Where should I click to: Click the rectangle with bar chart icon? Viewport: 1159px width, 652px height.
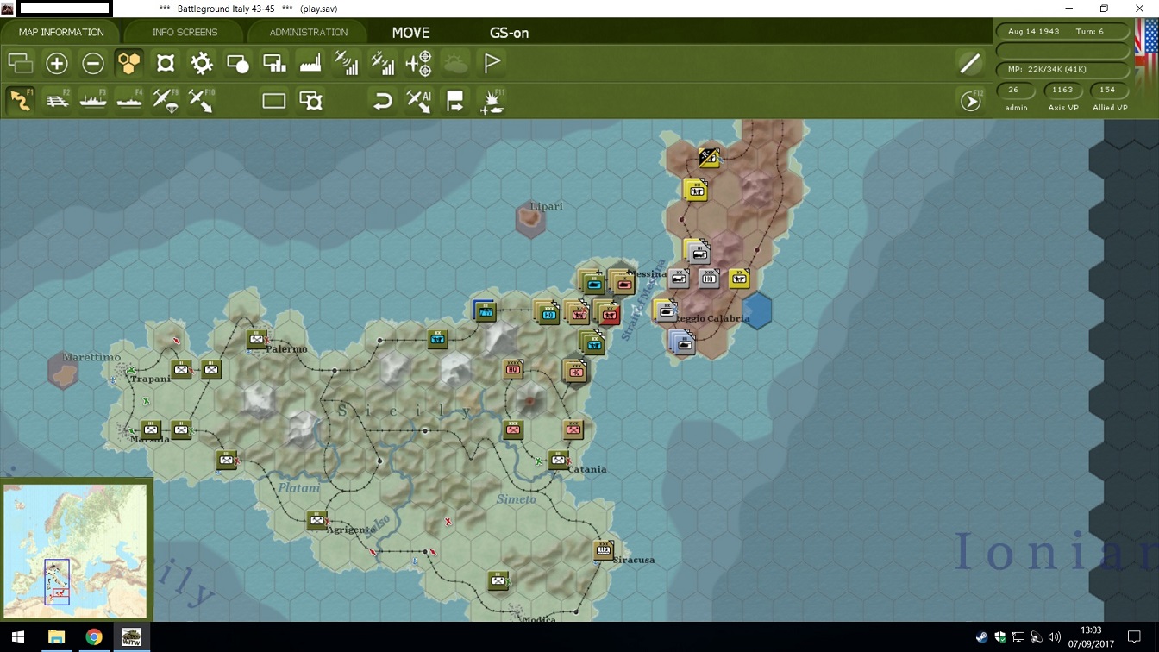click(274, 63)
